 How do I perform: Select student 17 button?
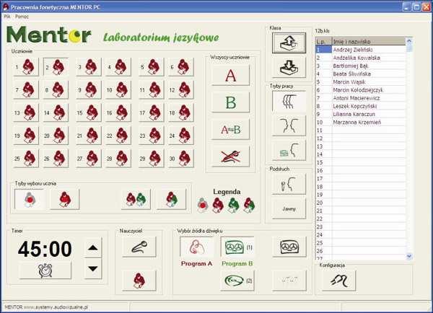[151, 113]
